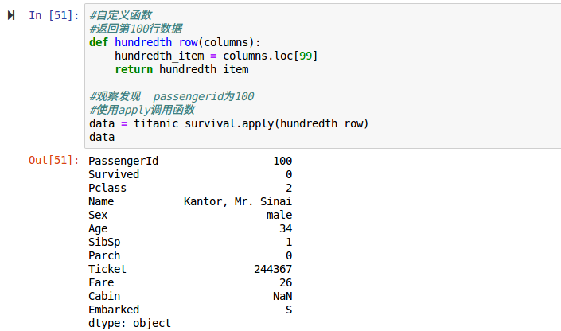The image size is (561, 331).
Task: Click the run cell icon beside In [51]
Action: tap(11, 15)
